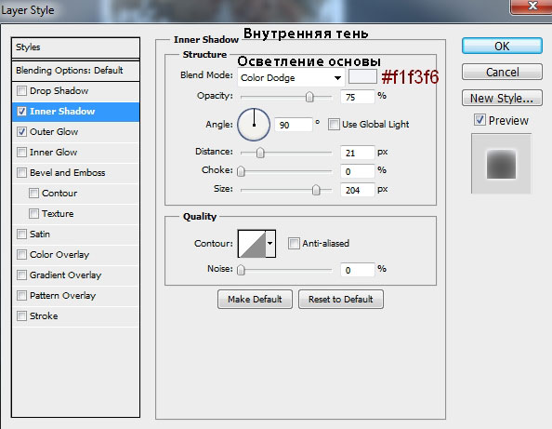Click the New Style button

click(x=502, y=98)
